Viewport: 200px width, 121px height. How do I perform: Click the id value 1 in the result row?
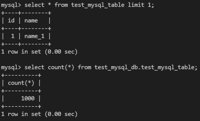pyautogui.click(x=13, y=36)
